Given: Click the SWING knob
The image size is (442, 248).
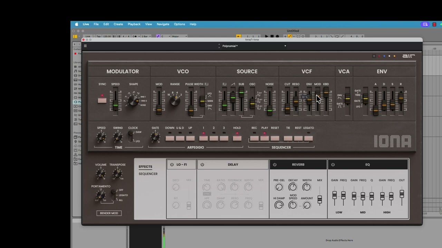Looking at the screenshot, I should [118, 137].
